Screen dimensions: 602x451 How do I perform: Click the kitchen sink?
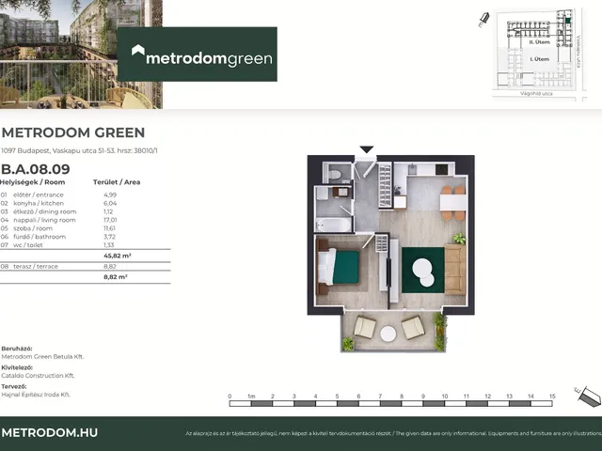412,168
